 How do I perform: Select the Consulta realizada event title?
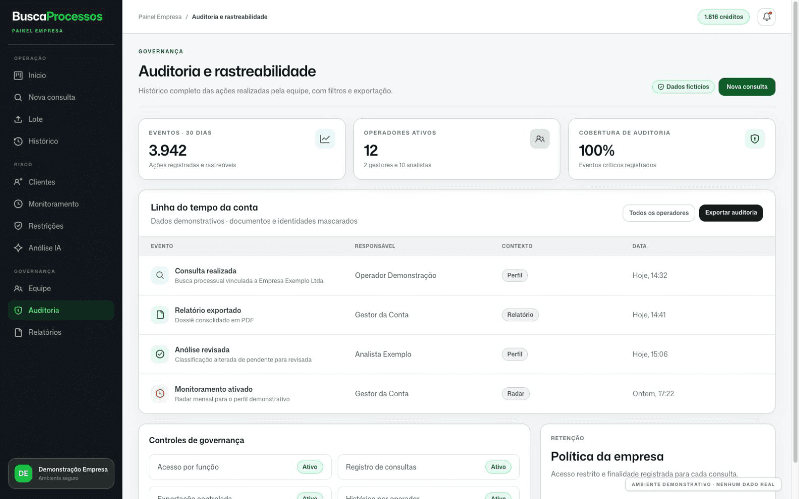coord(206,271)
